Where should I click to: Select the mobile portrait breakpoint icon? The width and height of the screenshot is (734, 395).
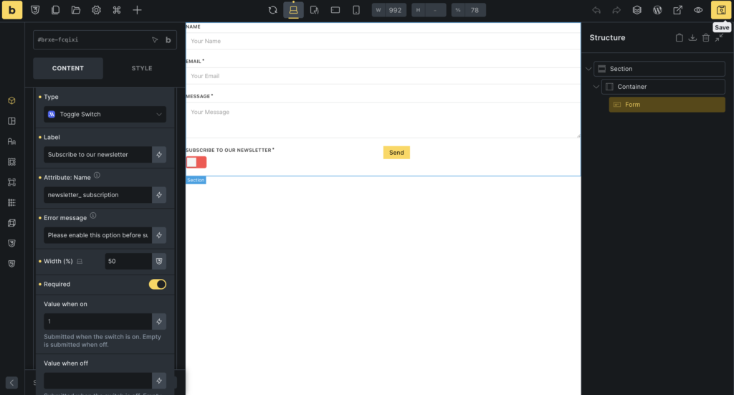click(x=356, y=10)
